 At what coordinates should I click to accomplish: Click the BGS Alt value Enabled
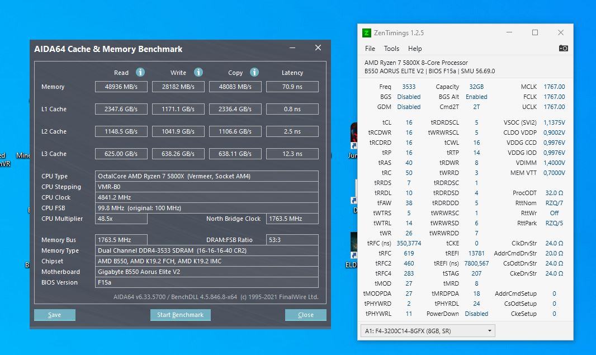[476, 97]
